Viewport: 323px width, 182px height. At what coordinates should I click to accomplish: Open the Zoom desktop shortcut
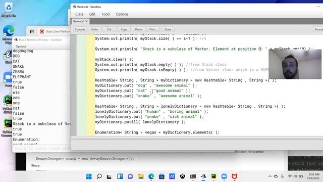pos(8,79)
